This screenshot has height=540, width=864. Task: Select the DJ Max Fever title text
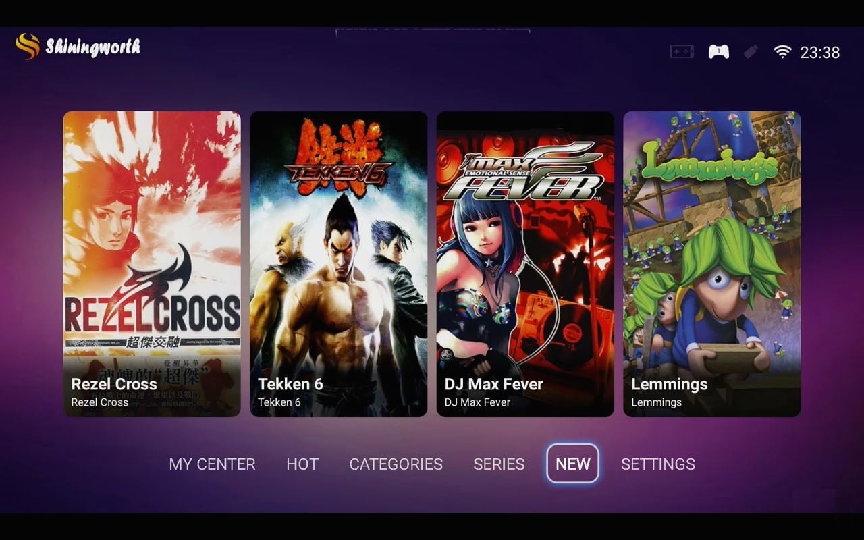coord(493,384)
